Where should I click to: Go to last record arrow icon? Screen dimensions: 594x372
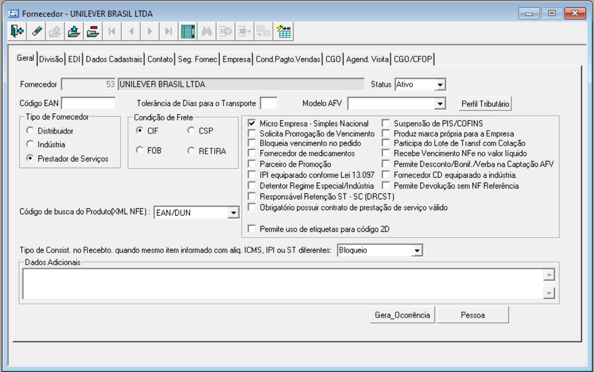168,32
